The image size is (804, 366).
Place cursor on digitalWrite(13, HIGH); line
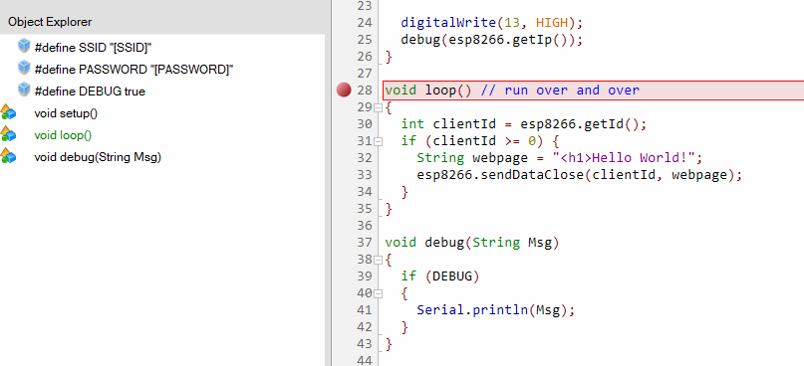492,23
